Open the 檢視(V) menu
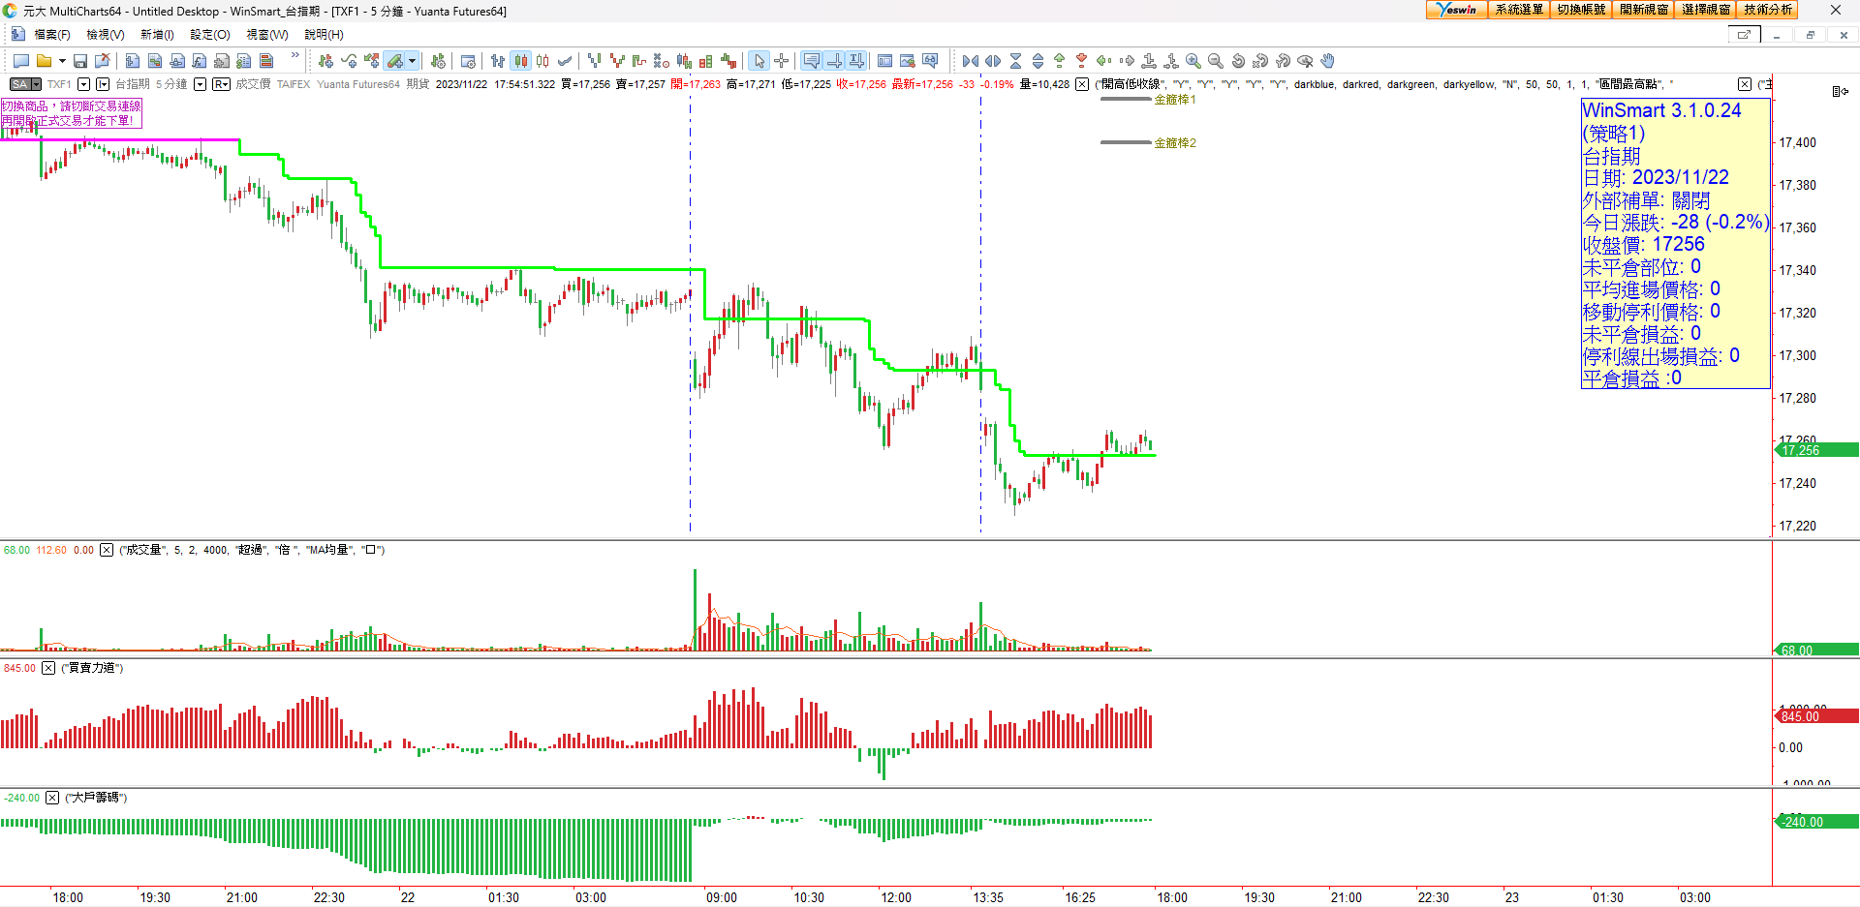The height and width of the screenshot is (907, 1860). pyautogui.click(x=106, y=35)
